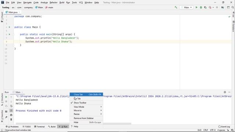This screenshot has height=132, width=235.
Task: Click the profiler run icon in toolbar
Action: [210, 7]
